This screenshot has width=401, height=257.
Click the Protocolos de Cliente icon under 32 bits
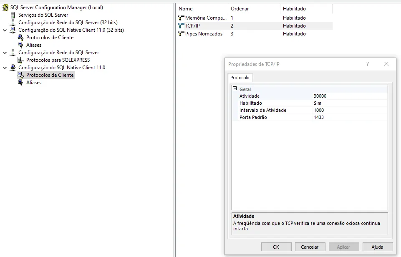[21, 38]
